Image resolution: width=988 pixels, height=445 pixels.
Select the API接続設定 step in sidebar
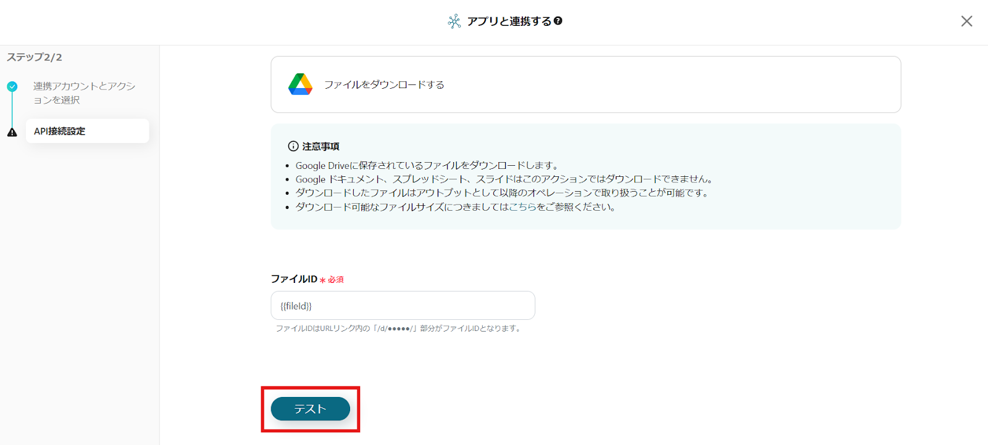pos(87,131)
